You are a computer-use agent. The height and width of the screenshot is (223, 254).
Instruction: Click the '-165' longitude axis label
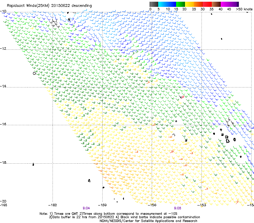pyautogui.click(x=3, y=205)
